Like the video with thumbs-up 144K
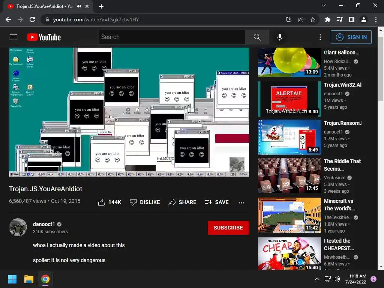 coord(109,202)
